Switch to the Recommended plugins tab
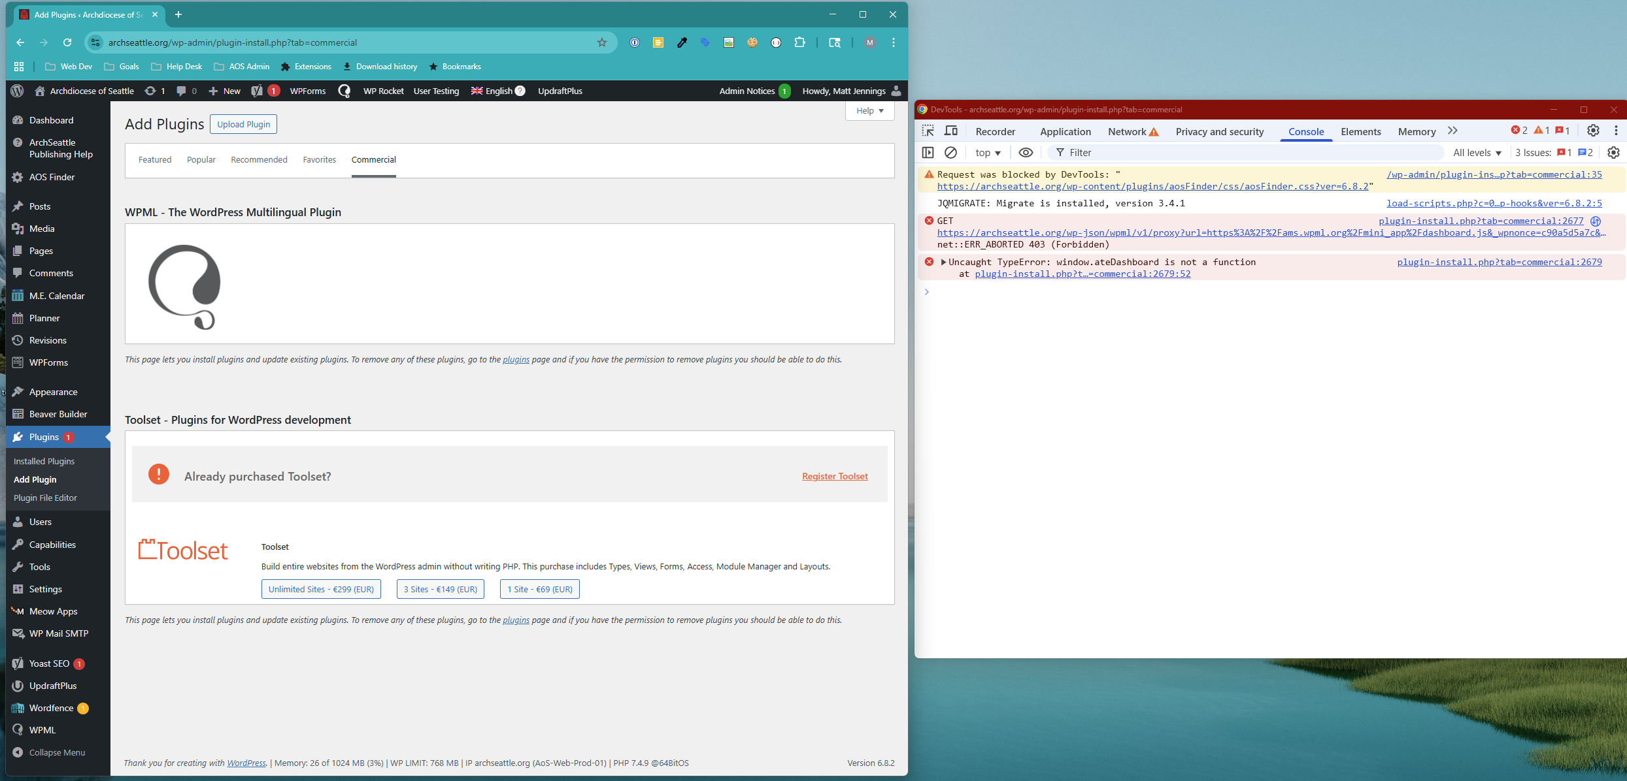Screen dimensions: 1627x781 coord(259,159)
